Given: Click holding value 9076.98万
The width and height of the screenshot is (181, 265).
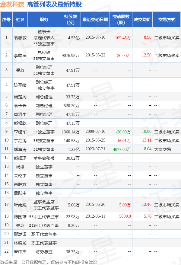Looking at the screenshot, I should coord(71,56).
